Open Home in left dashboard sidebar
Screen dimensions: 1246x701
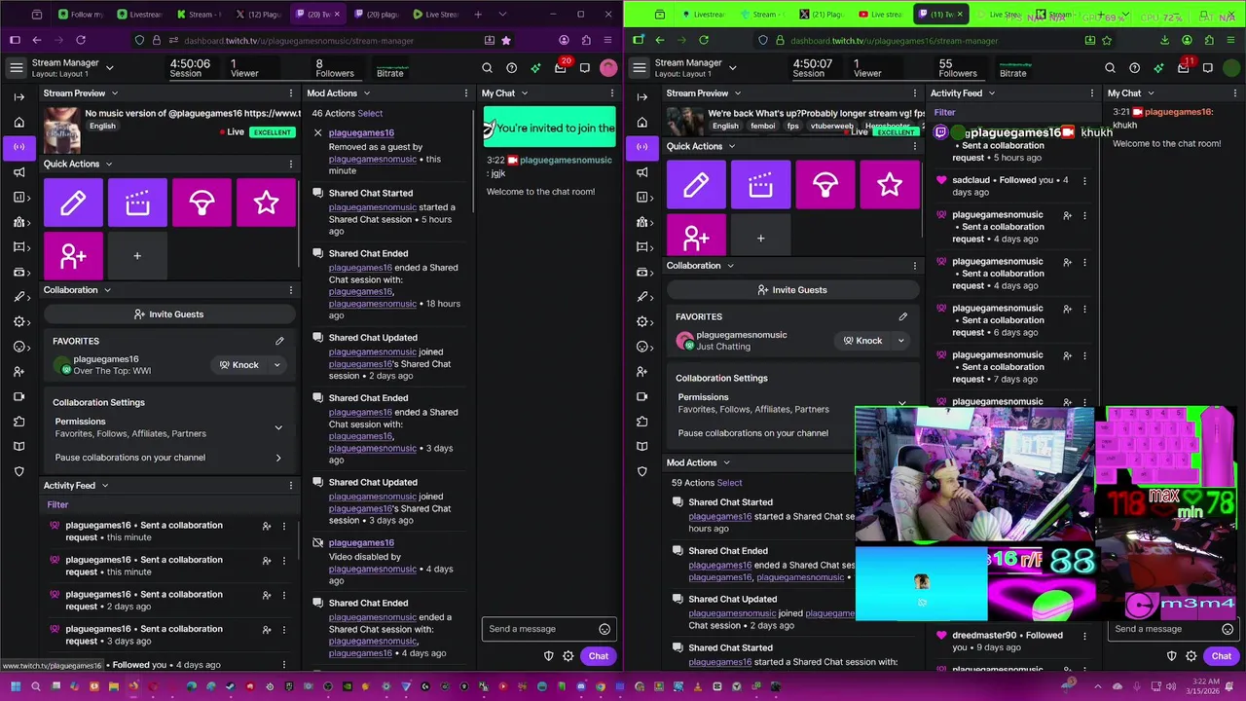(18, 122)
